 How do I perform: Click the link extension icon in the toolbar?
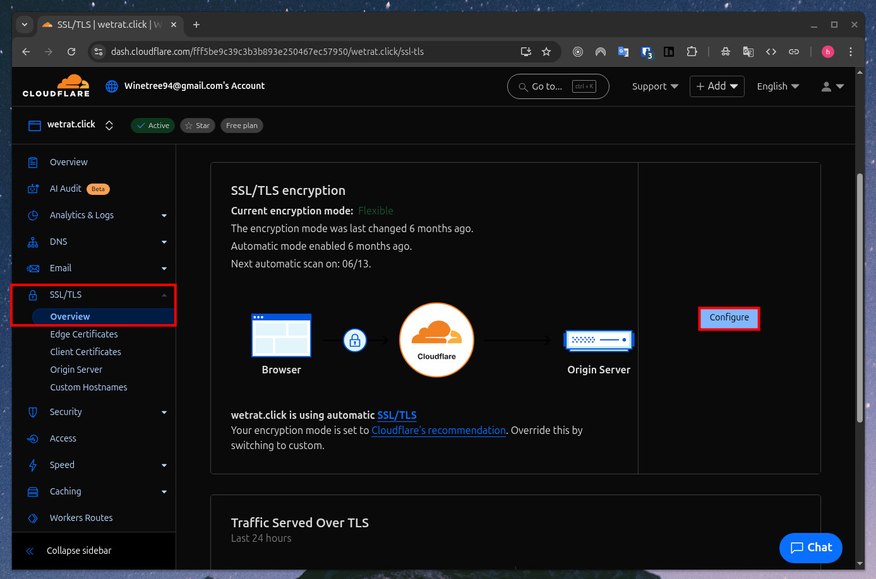point(794,52)
